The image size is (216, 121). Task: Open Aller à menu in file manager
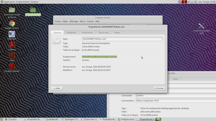[82, 21]
